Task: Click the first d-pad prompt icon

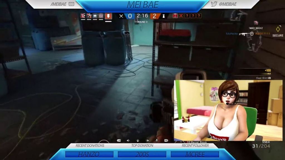Action: point(128,140)
